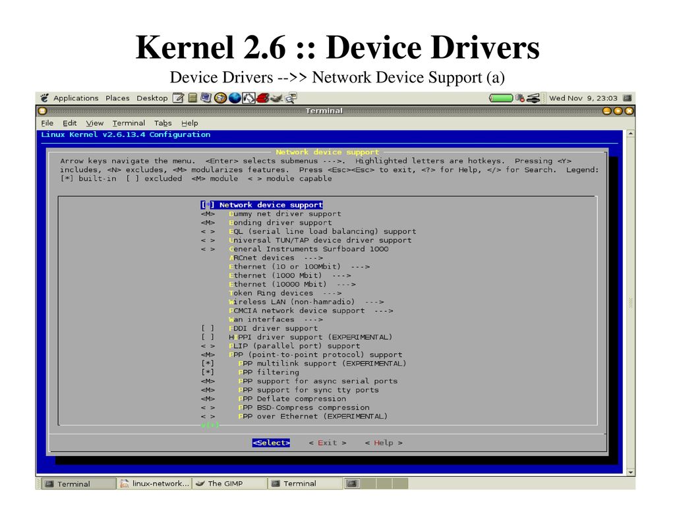
Task: Click the terminal scrollbar up arrow
Action: pos(631,134)
